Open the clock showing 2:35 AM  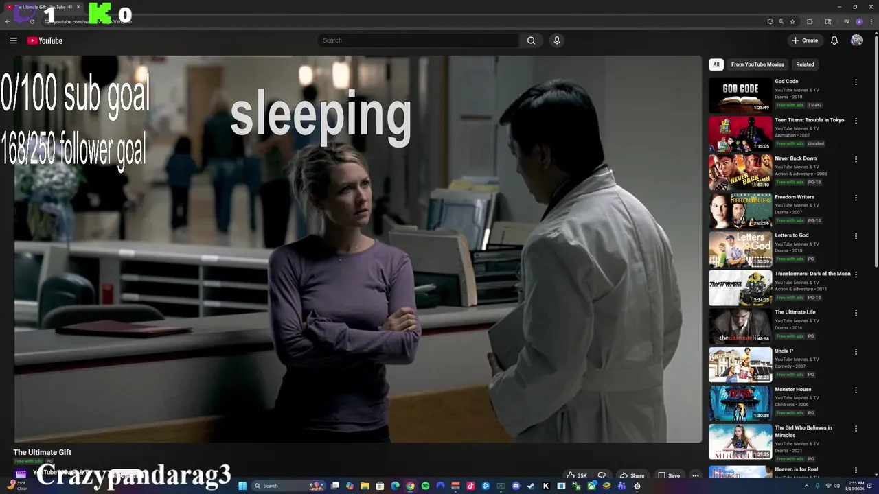coord(856,486)
